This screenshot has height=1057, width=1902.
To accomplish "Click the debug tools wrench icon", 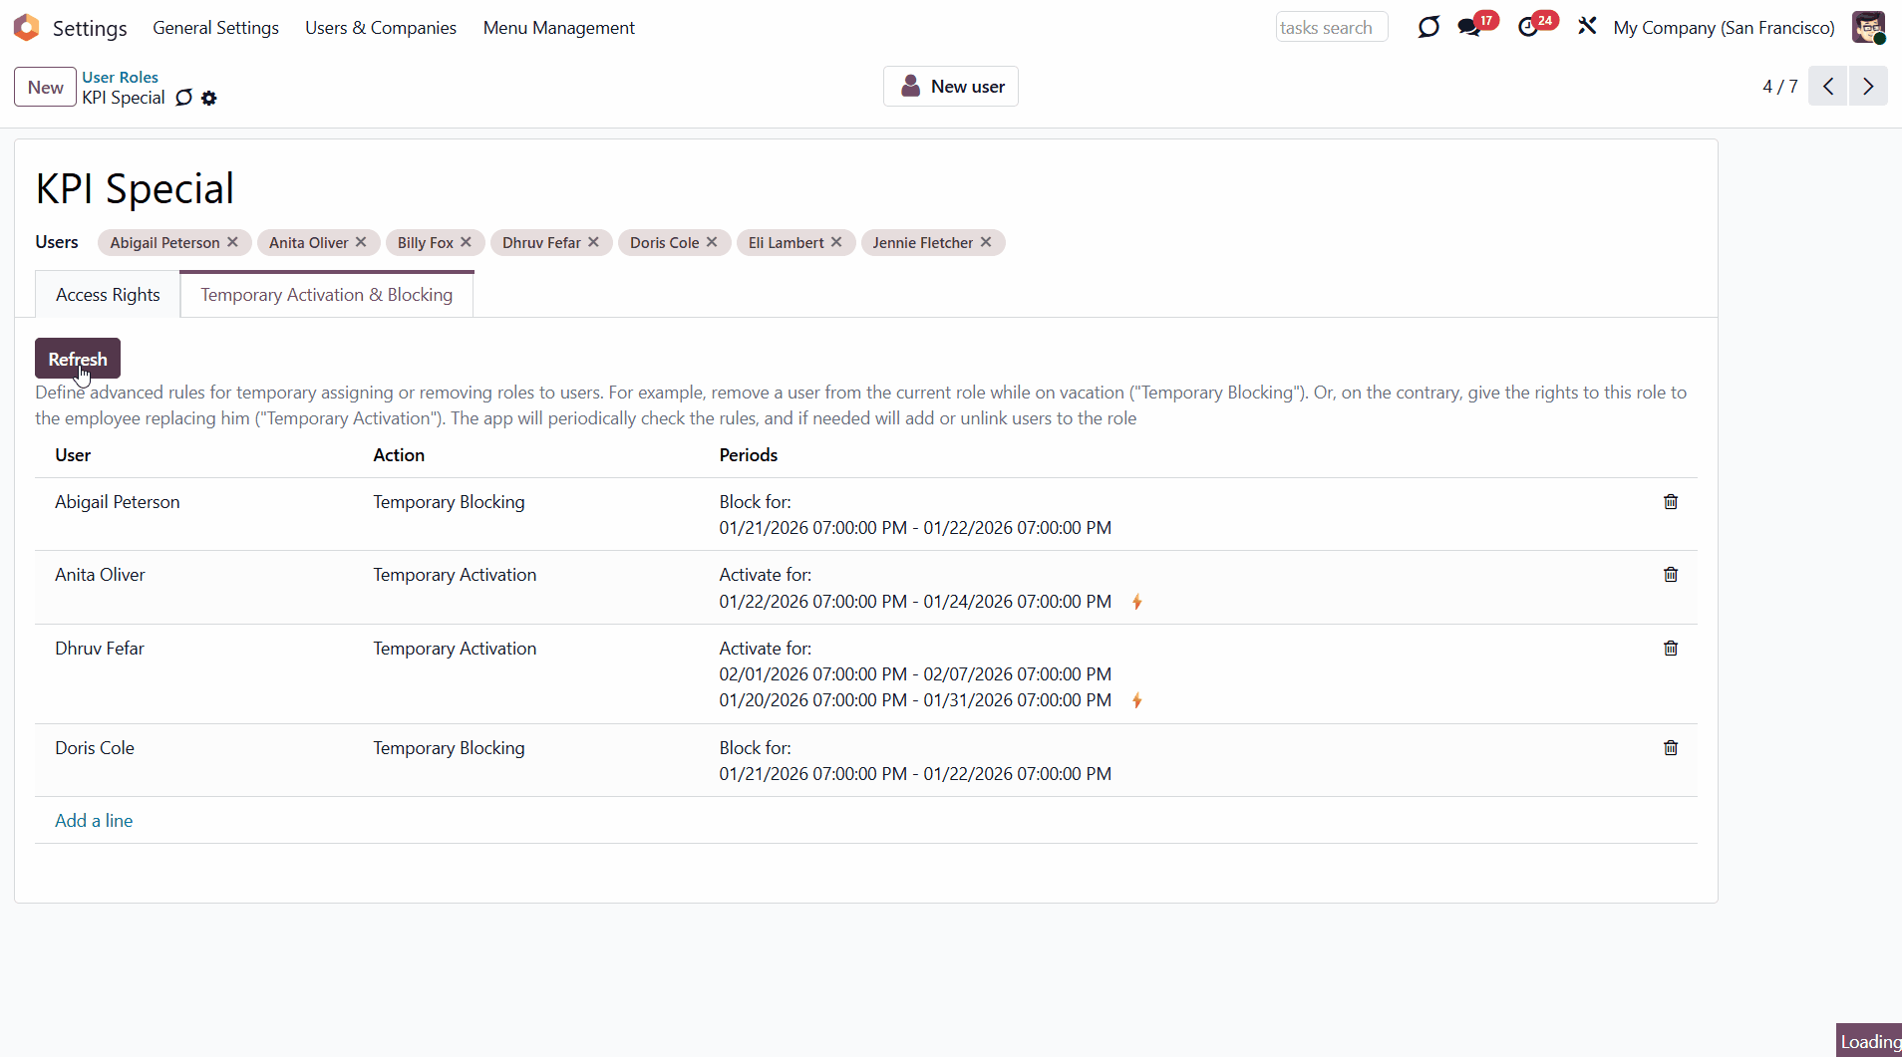I will coord(1587,27).
